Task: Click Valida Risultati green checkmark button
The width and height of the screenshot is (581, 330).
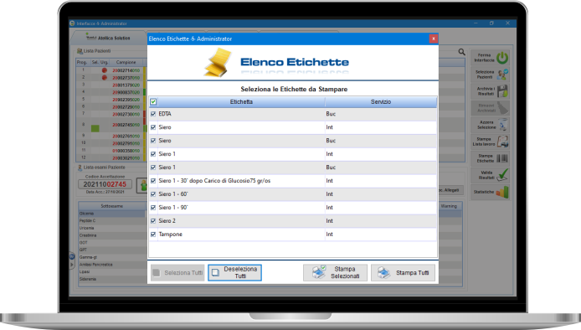Action: coord(490,175)
